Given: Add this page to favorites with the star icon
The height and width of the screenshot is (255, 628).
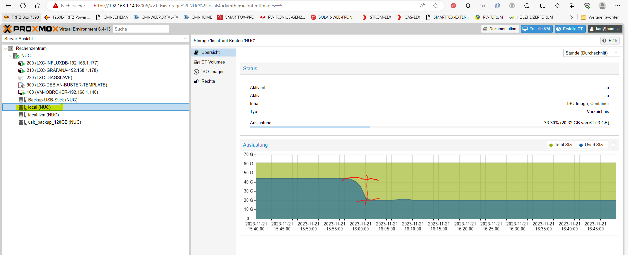Looking at the screenshot, I should (436, 6).
